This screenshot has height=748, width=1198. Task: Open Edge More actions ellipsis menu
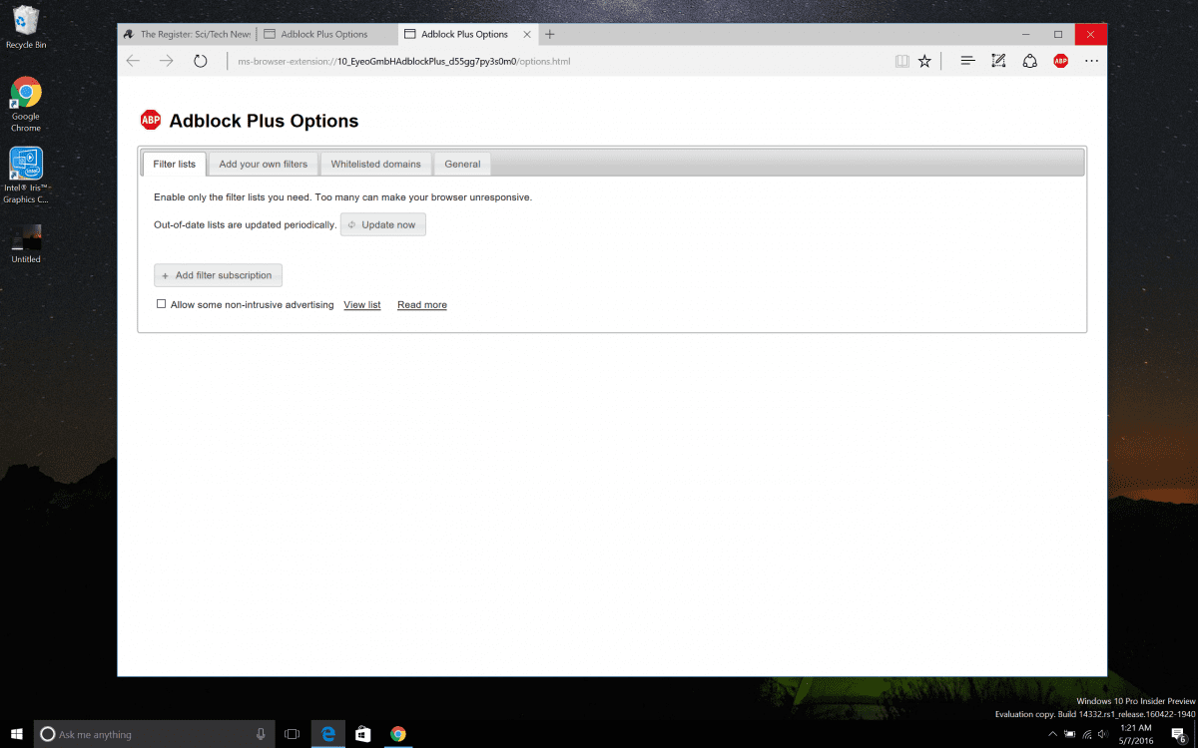click(x=1091, y=61)
